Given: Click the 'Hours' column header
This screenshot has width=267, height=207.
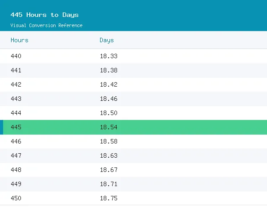Looking at the screenshot, I should coord(20,40).
